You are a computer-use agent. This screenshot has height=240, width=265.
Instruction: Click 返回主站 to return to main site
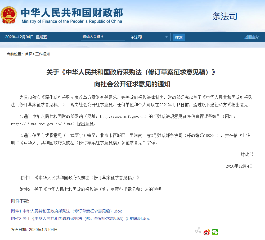[252, 37]
